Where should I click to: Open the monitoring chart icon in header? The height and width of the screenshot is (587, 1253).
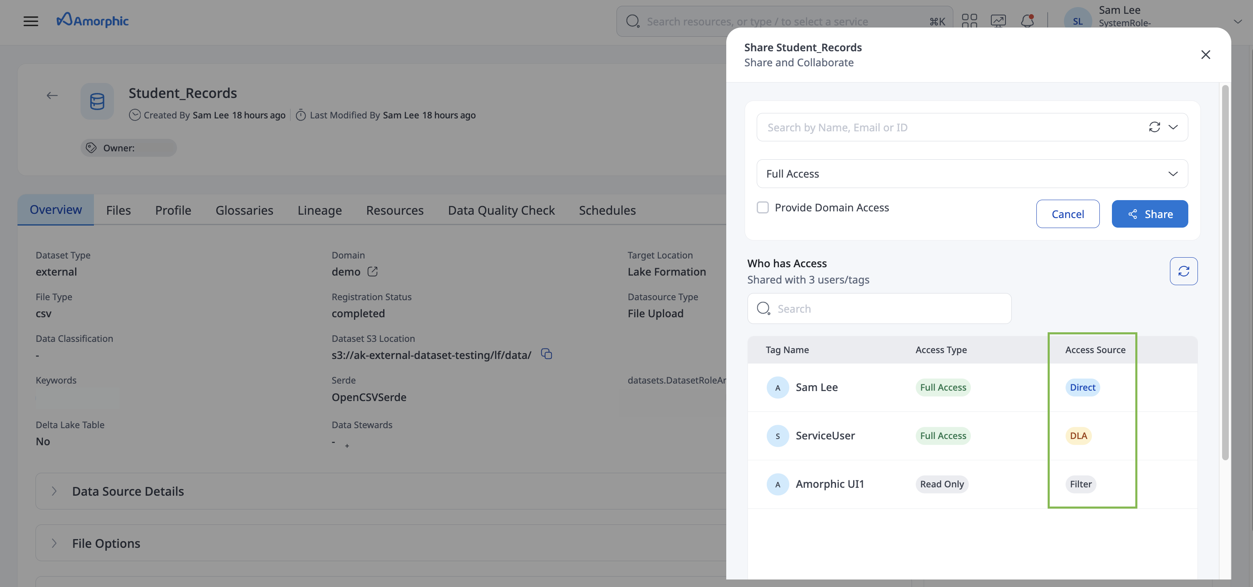[998, 21]
